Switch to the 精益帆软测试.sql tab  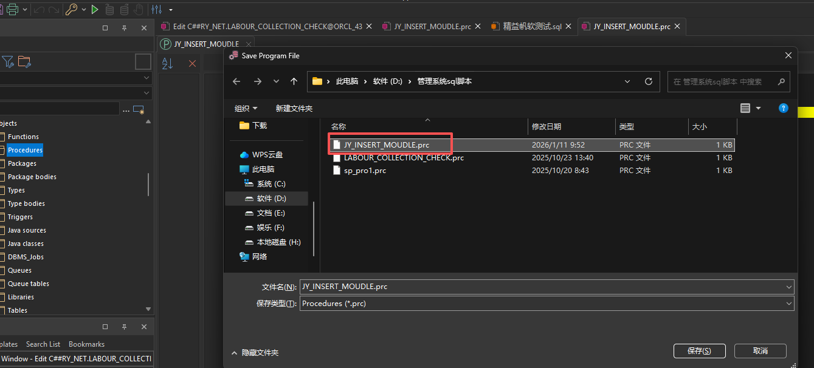tap(532, 27)
